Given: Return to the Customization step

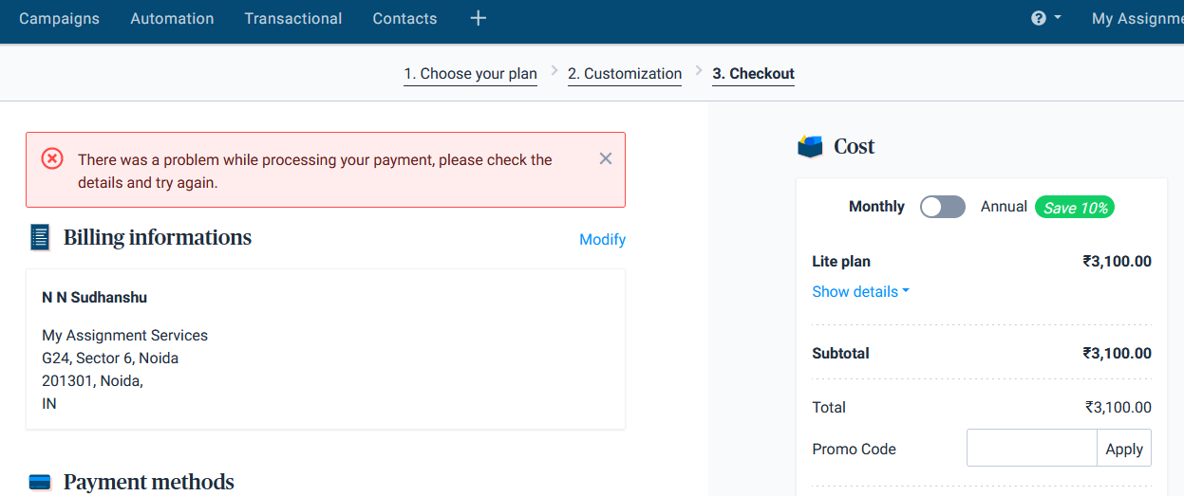Looking at the screenshot, I should (x=624, y=74).
